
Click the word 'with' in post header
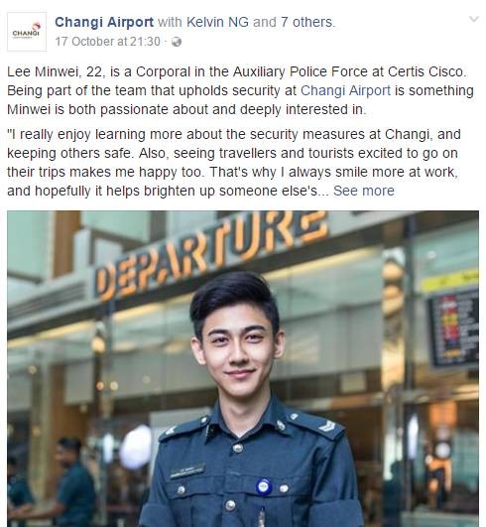coord(170,22)
